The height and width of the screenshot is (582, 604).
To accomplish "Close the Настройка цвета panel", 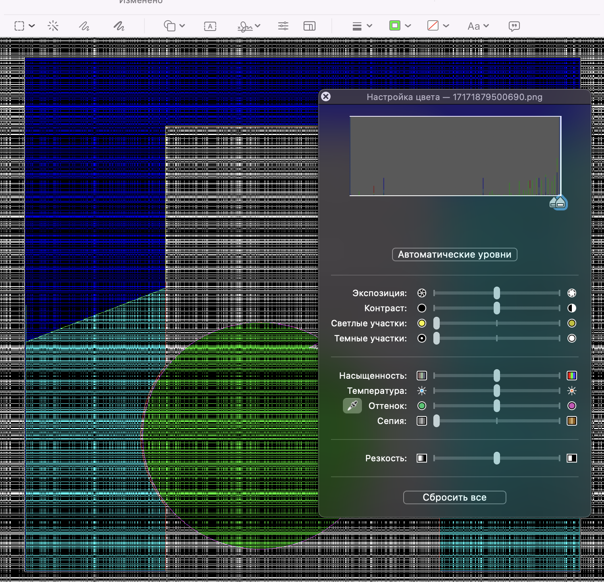I will click(x=326, y=96).
